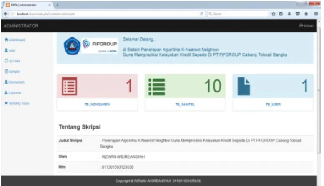
Task: Click the browser search input field
Action: coord(238,14)
